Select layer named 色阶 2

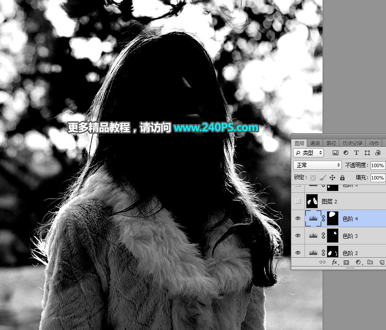point(350,253)
